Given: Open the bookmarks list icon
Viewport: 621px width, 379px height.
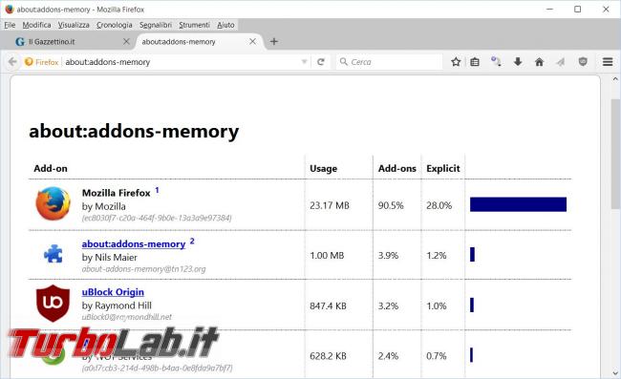Looking at the screenshot, I should (x=475, y=62).
